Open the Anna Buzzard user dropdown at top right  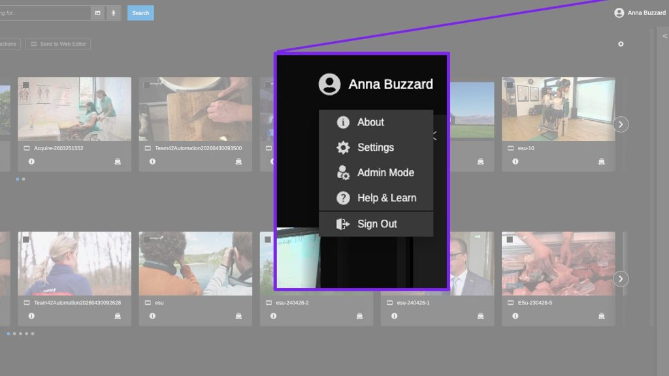(640, 13)
